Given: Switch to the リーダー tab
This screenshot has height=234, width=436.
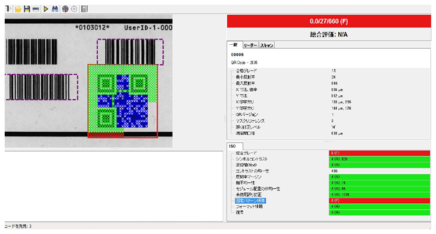Looking at the screenshot, I should pos(249,45).
